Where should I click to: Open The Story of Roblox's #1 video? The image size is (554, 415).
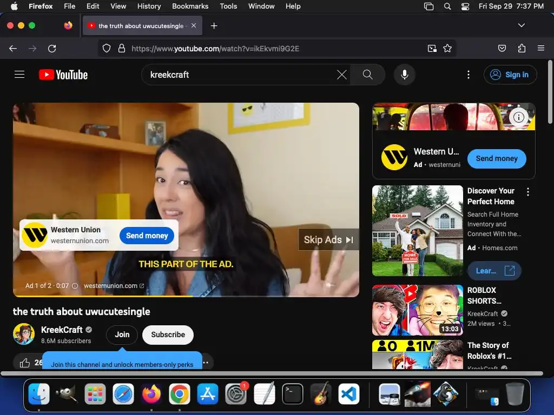click(488, 350)
